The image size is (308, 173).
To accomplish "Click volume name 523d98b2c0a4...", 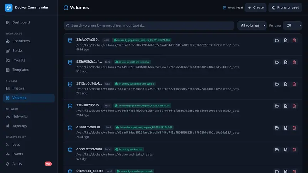I will (89, 62).
